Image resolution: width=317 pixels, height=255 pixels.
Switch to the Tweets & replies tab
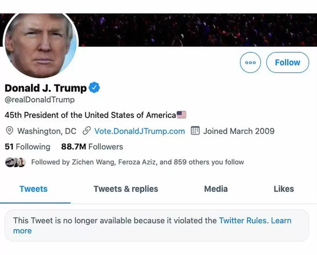(x=126, y=189)
